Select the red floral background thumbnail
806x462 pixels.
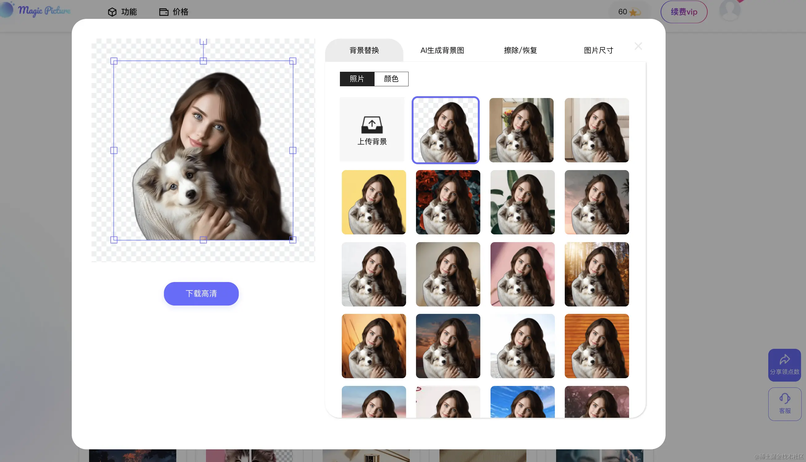point(448,203)
